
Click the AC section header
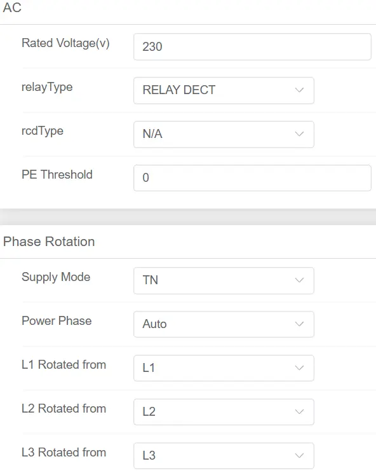point(12,8)
